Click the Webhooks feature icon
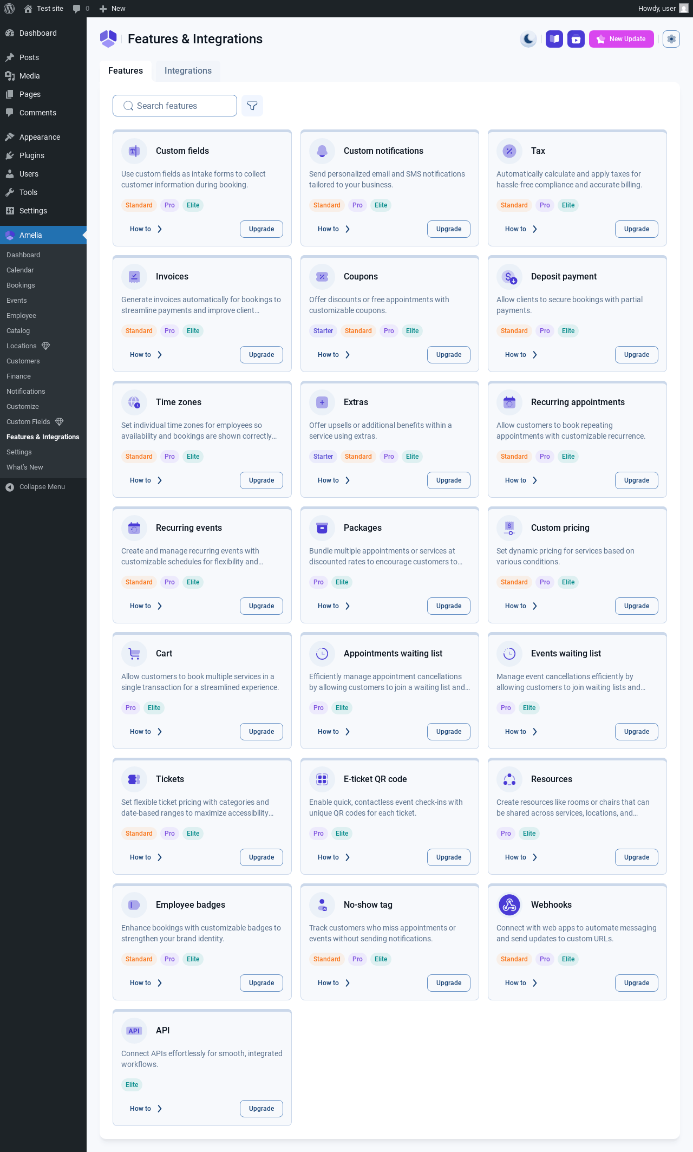 point(509,905)
